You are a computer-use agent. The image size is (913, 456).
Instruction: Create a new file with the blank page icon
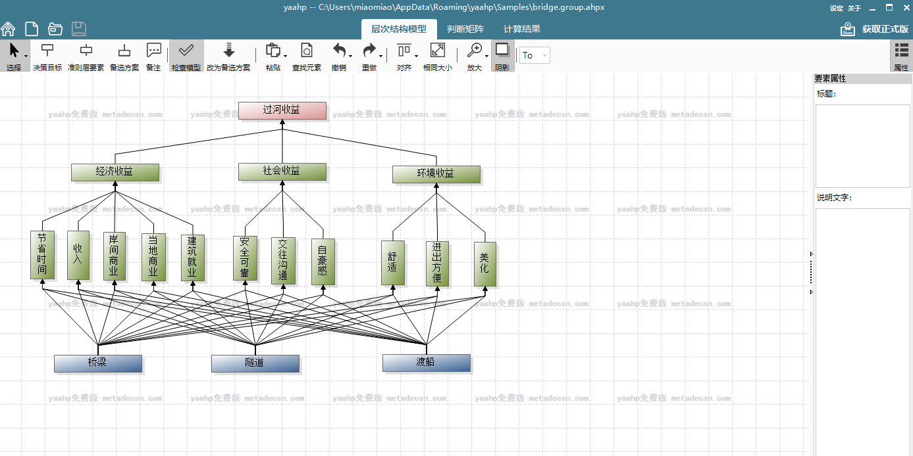32,29
